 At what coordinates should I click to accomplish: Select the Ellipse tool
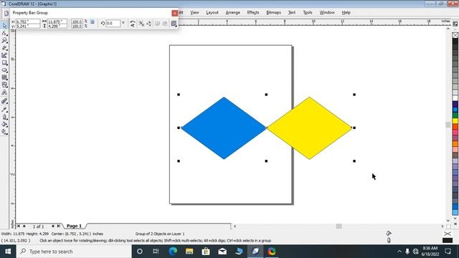(4, 70)
